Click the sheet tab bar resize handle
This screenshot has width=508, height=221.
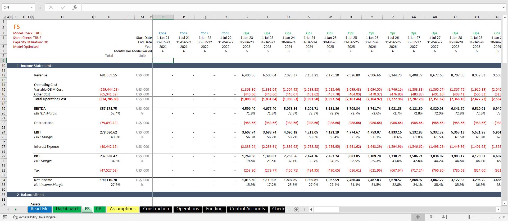point(304,209)
